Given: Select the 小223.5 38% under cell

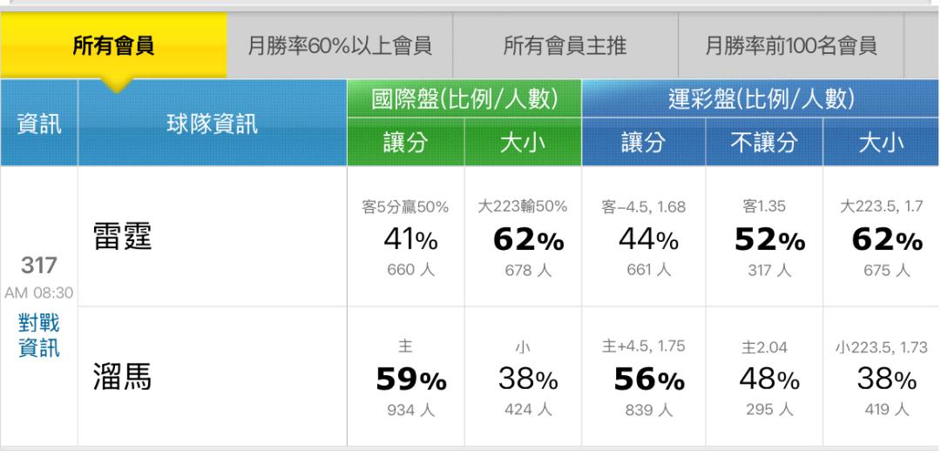Looking at the screenshot, I should pyautogui.click(x=880, y=377).
